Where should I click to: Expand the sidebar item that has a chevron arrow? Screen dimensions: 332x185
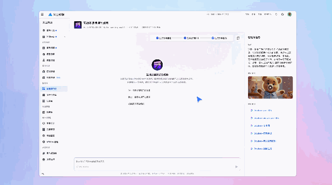pos(54,37)
